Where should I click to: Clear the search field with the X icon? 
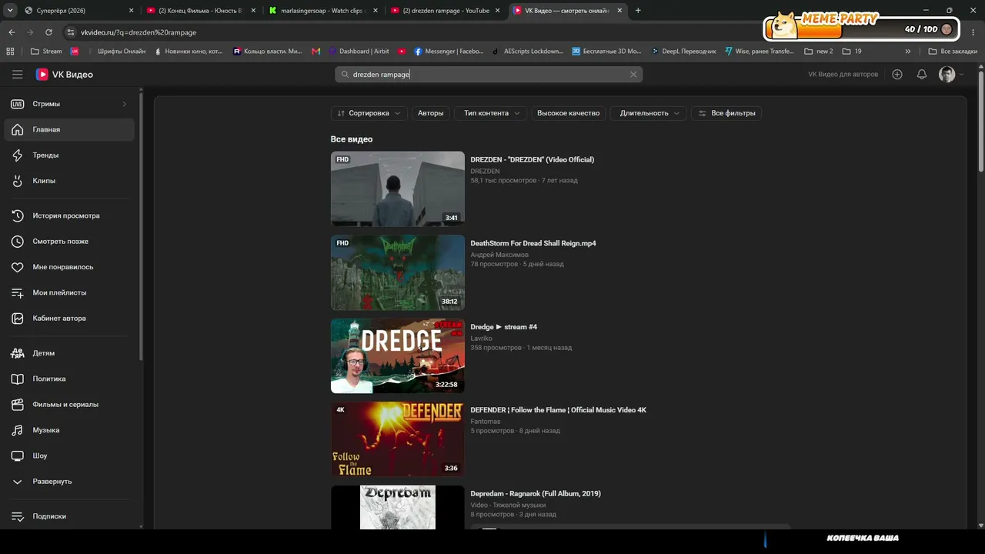pyautogui.click(x=633, y=75)
